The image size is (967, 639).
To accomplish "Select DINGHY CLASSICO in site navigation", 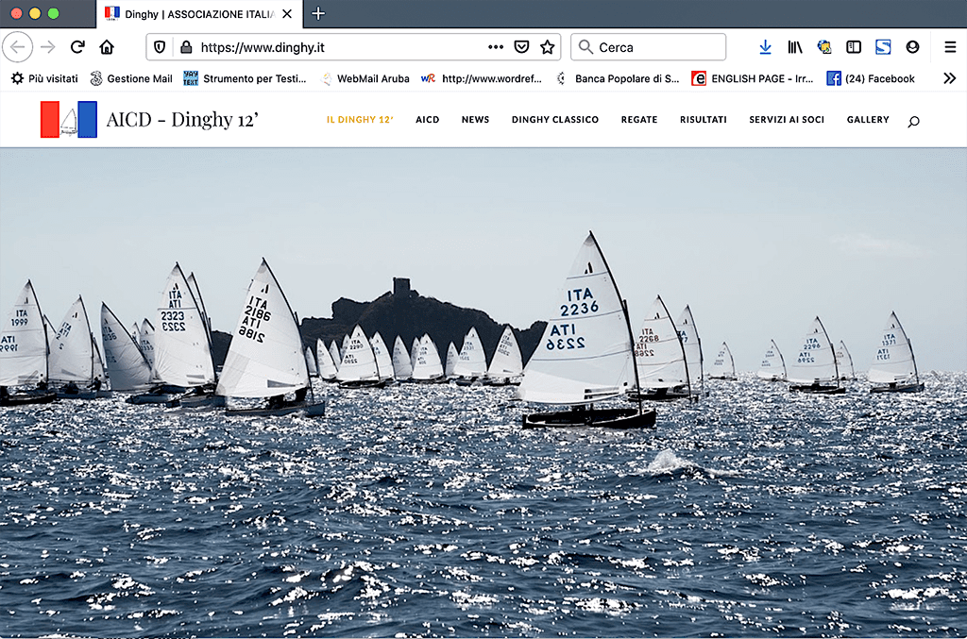I will pyautogui.click(x=555, y=120).
